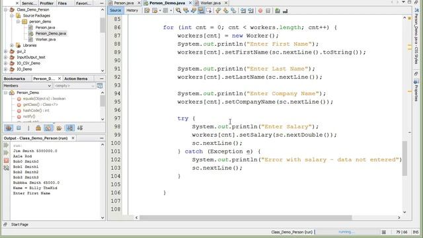Viewport: 423px width, 238px height.
Task: Select Worker.java in project tree
Action: click(46, 39)
